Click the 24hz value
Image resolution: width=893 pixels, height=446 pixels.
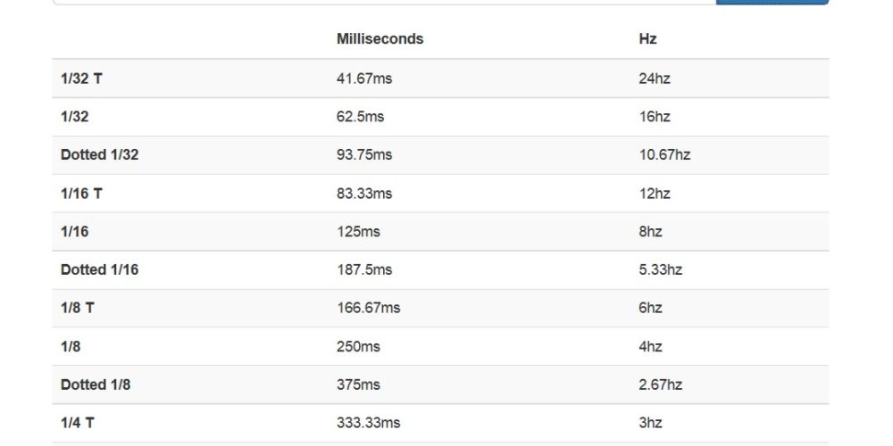click(x=655, y=78)
